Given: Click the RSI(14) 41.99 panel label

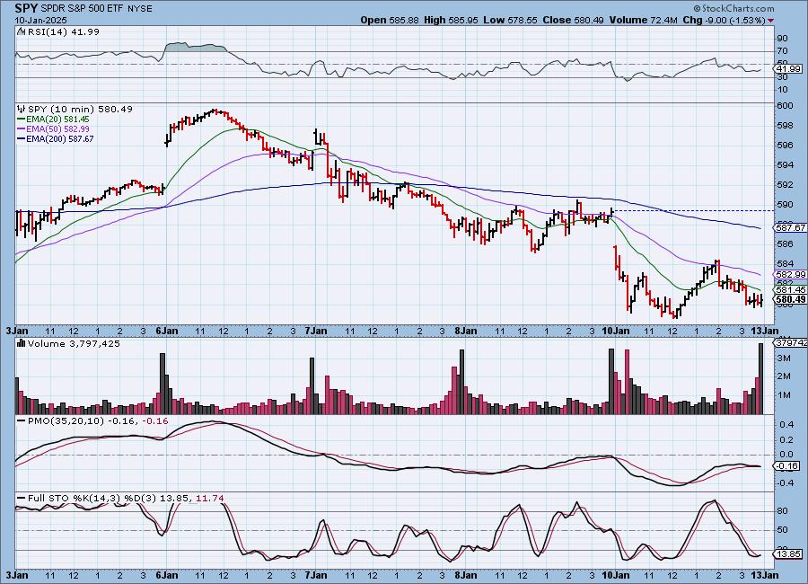Looking at the screenshot, I should point(63,31).
